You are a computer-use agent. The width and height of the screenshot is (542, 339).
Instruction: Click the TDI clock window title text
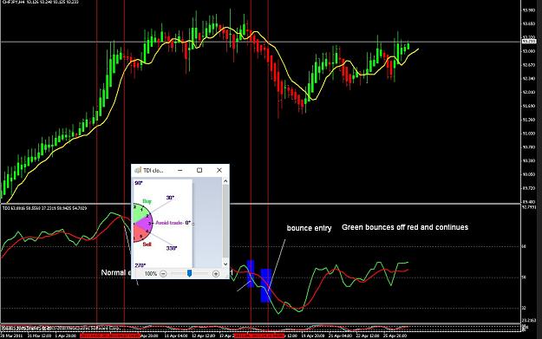pos(153,170)
